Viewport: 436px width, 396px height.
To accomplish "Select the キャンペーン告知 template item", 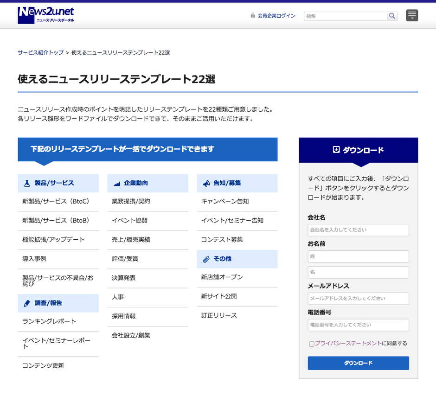I will 225,201.
